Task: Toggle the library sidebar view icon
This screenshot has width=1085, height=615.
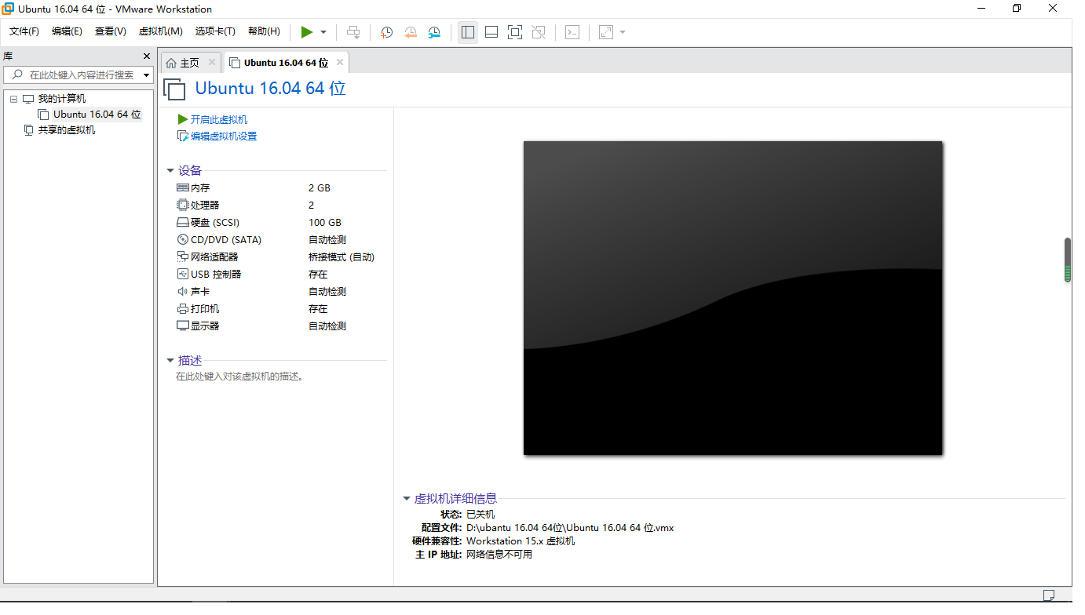Action: tap(468, 32)
